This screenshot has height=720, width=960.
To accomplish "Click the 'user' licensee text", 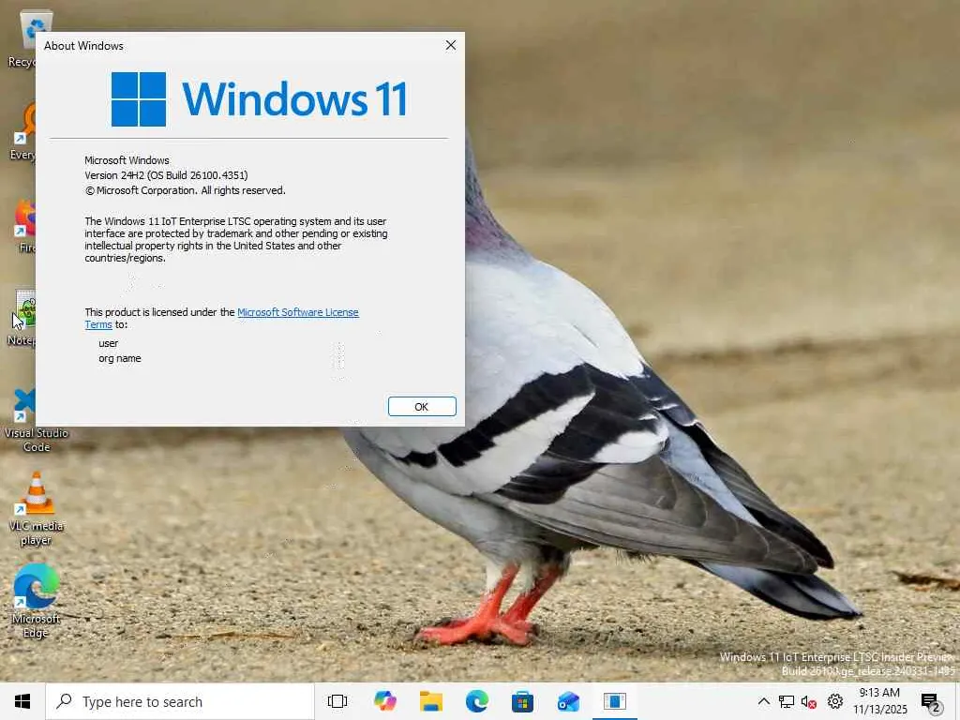I will point(109,343).
